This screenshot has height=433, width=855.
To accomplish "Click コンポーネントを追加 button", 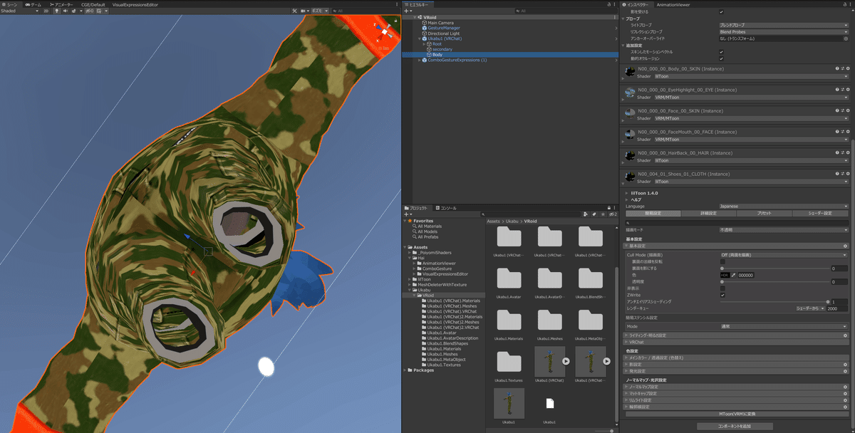I will tap(734, 426).
